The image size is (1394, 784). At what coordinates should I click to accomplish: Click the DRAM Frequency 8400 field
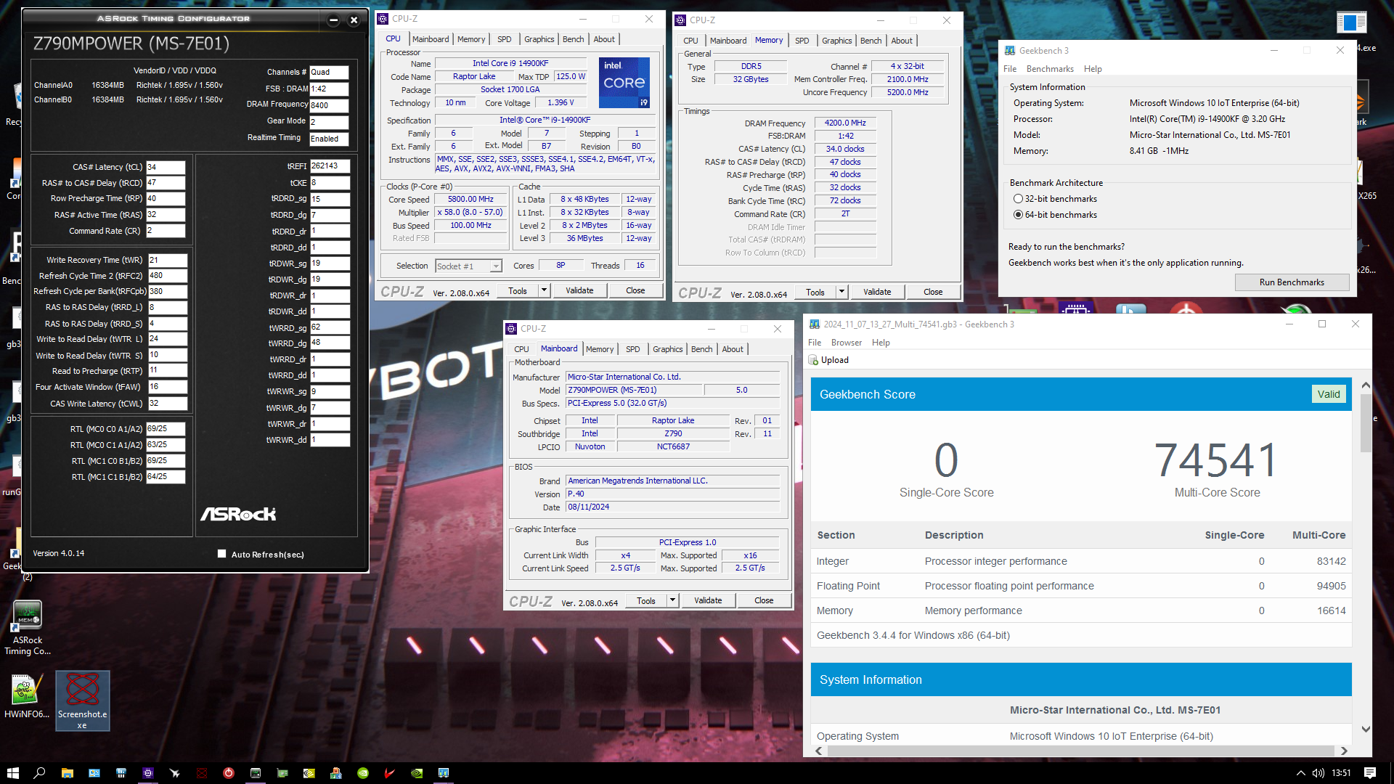(x=329, y=105)
